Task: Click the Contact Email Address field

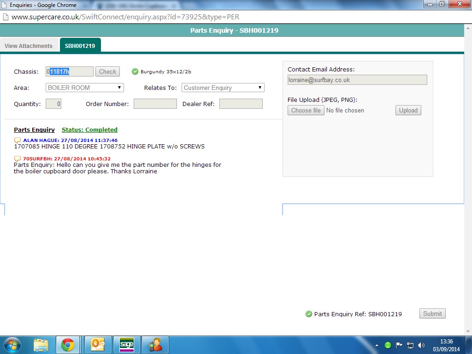Action: [357, 80]
